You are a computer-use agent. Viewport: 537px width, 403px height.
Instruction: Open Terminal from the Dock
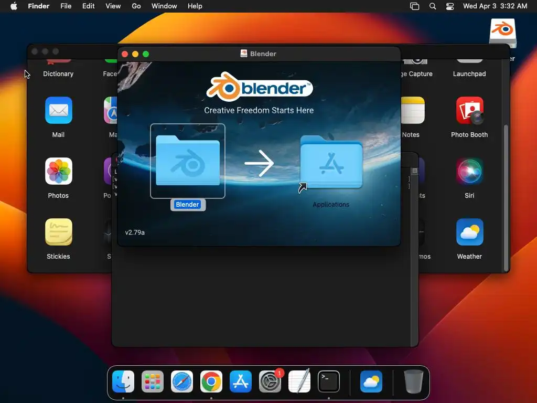pos(329,381)
